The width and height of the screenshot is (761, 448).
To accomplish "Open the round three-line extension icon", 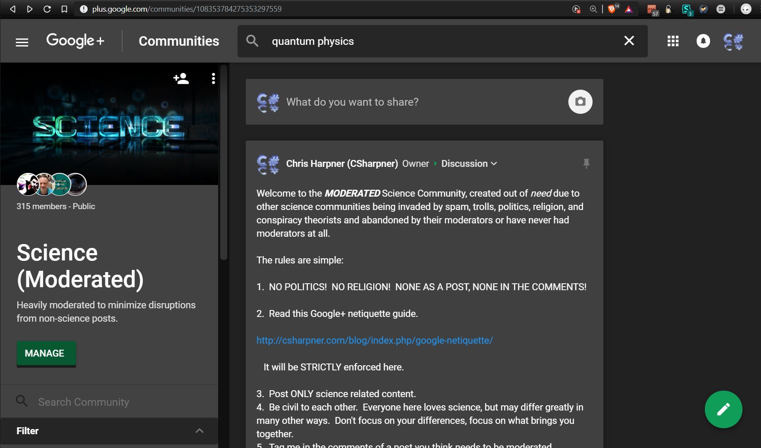I will pos(721,9).
